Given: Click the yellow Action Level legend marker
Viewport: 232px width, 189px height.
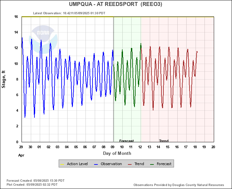Looking at the screenshot, I should (62, 164).
